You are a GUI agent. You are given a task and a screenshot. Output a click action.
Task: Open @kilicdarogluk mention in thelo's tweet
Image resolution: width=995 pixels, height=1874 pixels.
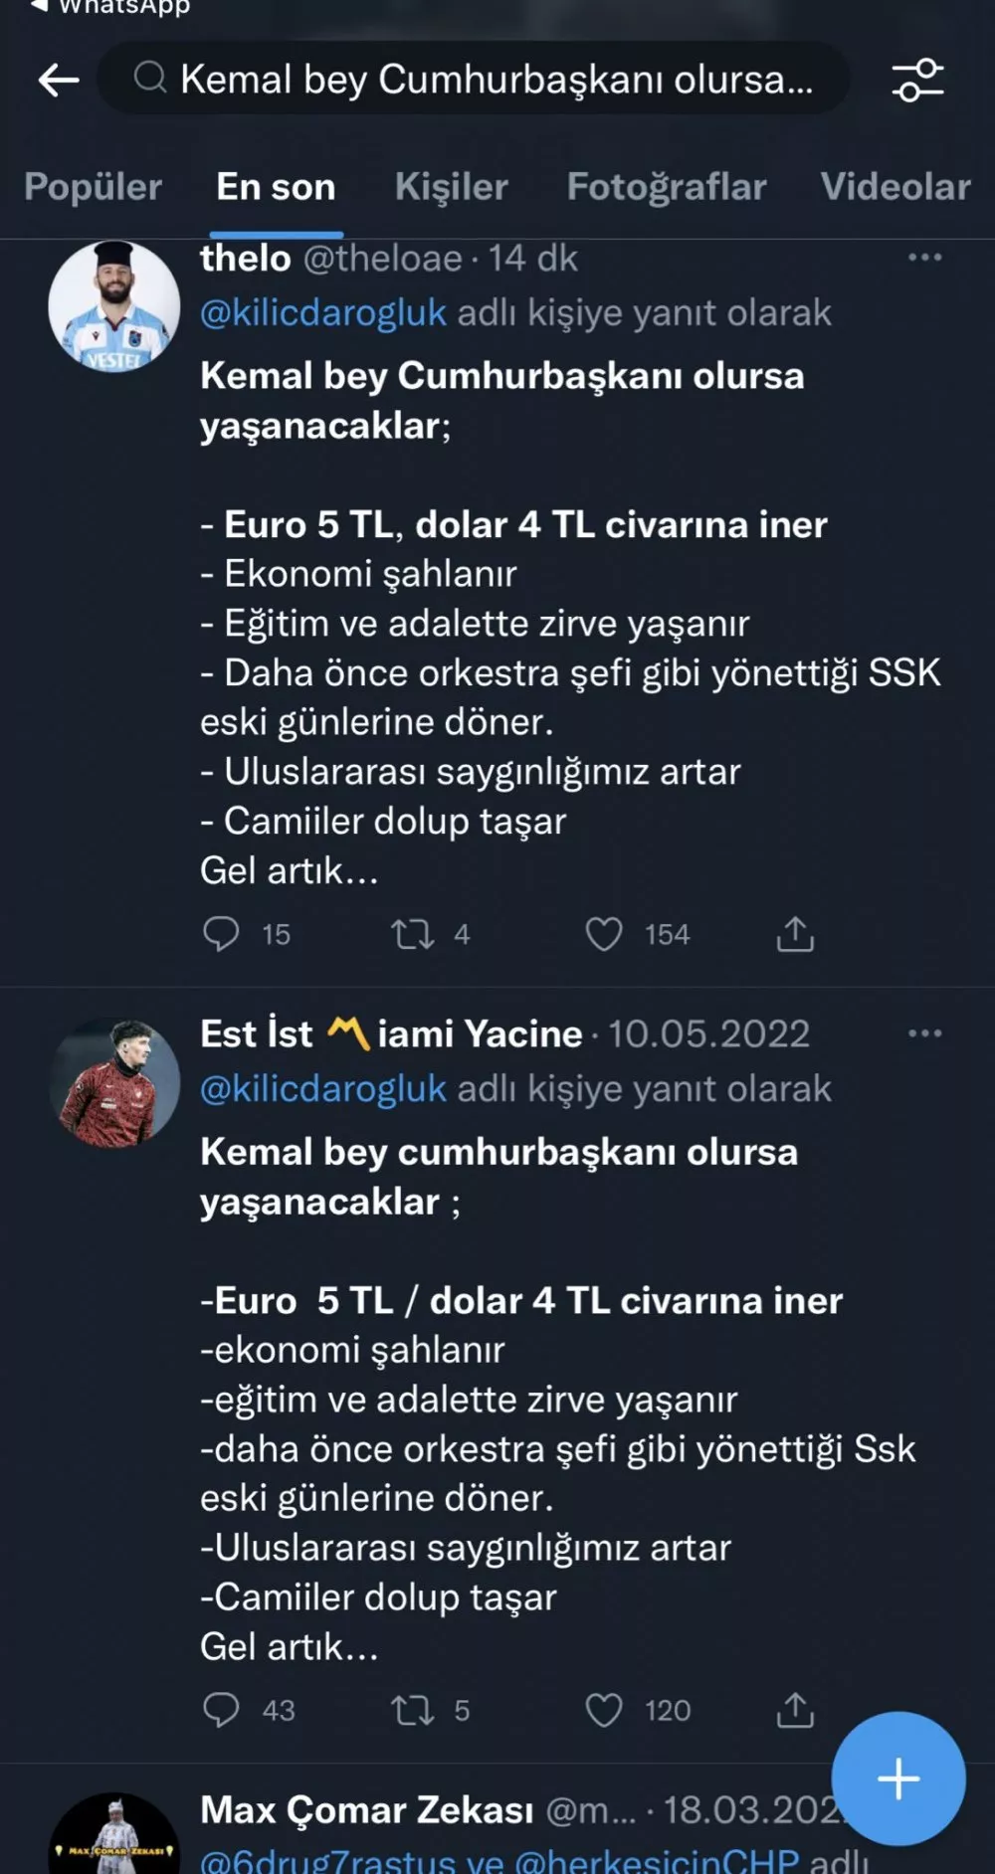(323, 312)
